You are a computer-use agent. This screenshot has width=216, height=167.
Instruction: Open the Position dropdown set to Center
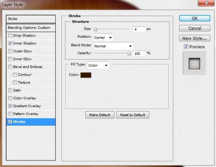tap(103, 38)
